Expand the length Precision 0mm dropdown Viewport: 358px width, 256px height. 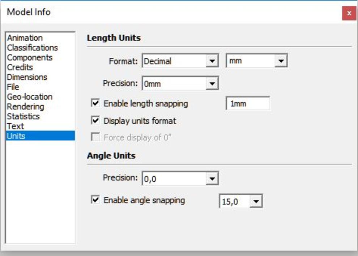(212, 84)
